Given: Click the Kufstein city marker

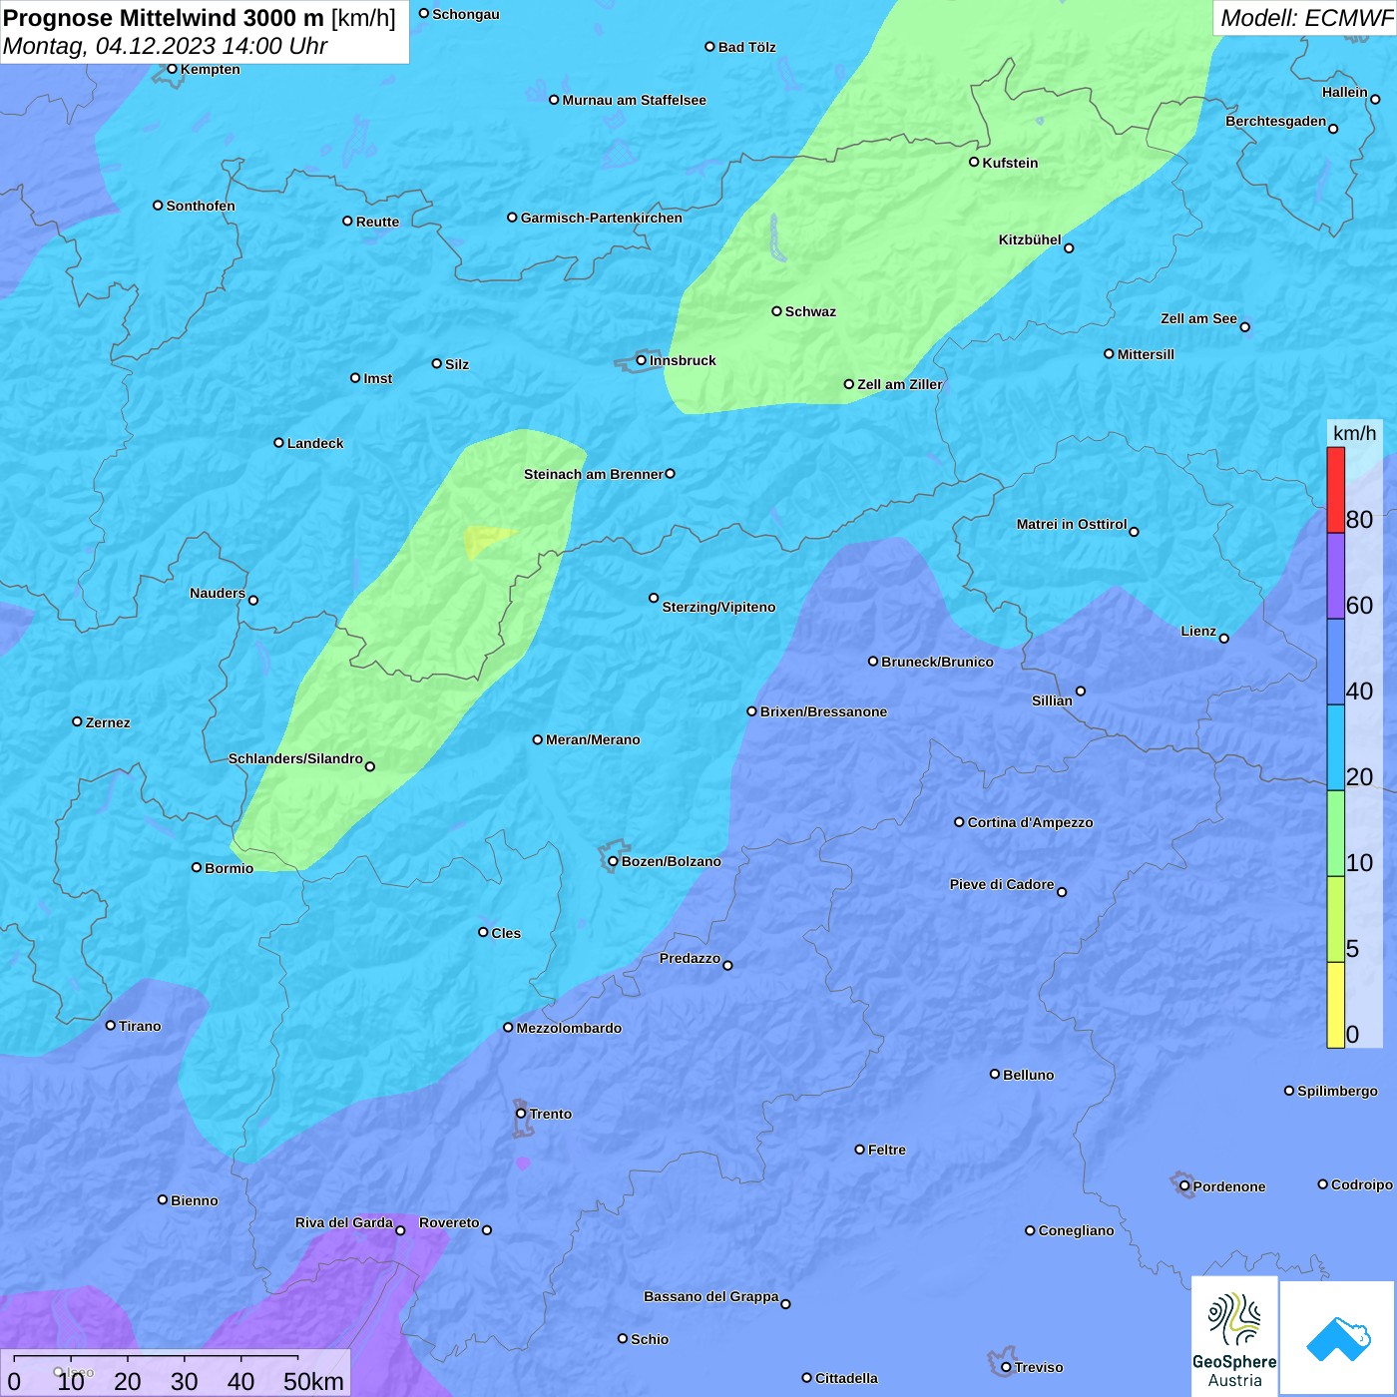Looking at the screenshot, I should tap(974, 162).
